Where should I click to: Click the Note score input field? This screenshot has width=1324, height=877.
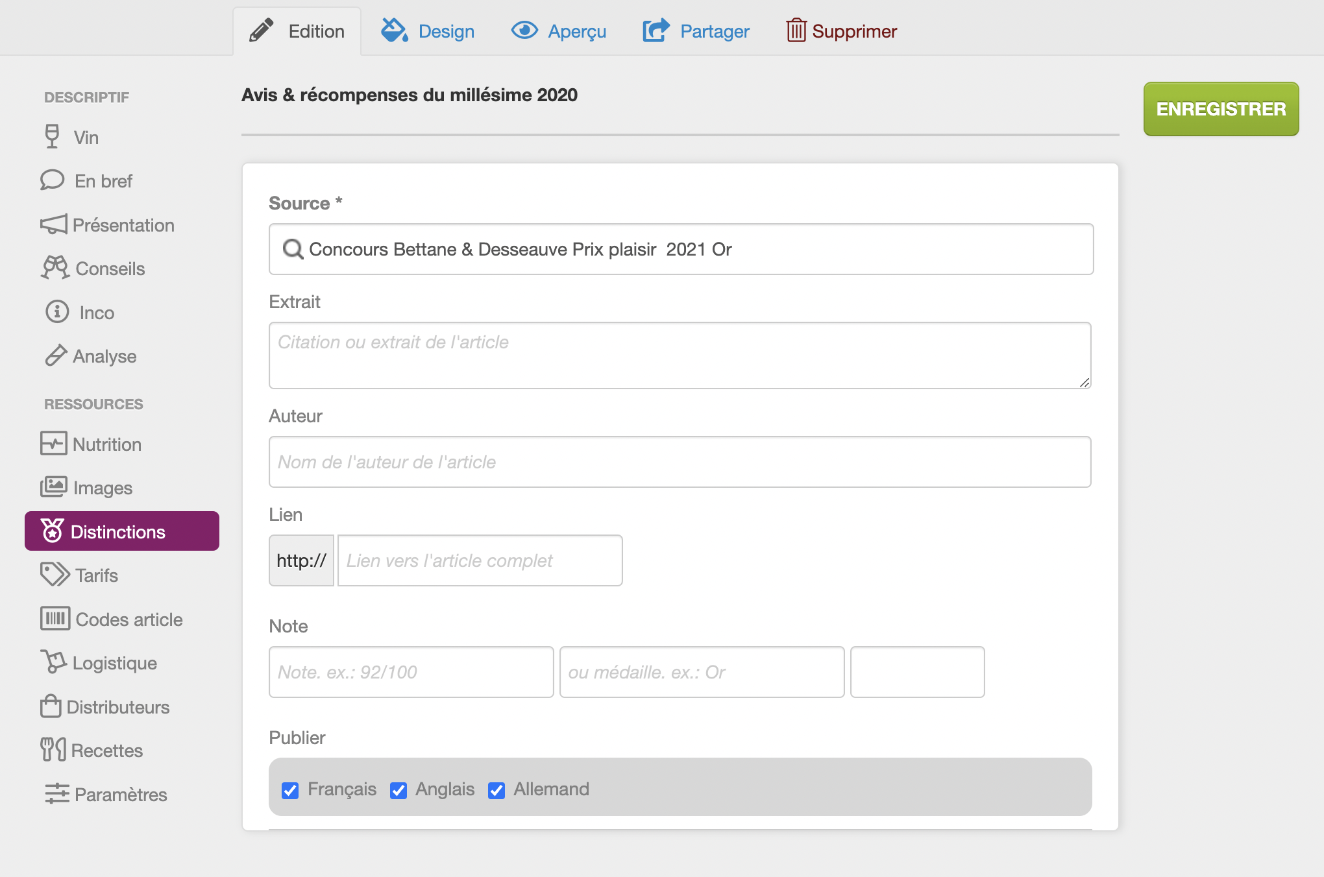tap(411, 672)
